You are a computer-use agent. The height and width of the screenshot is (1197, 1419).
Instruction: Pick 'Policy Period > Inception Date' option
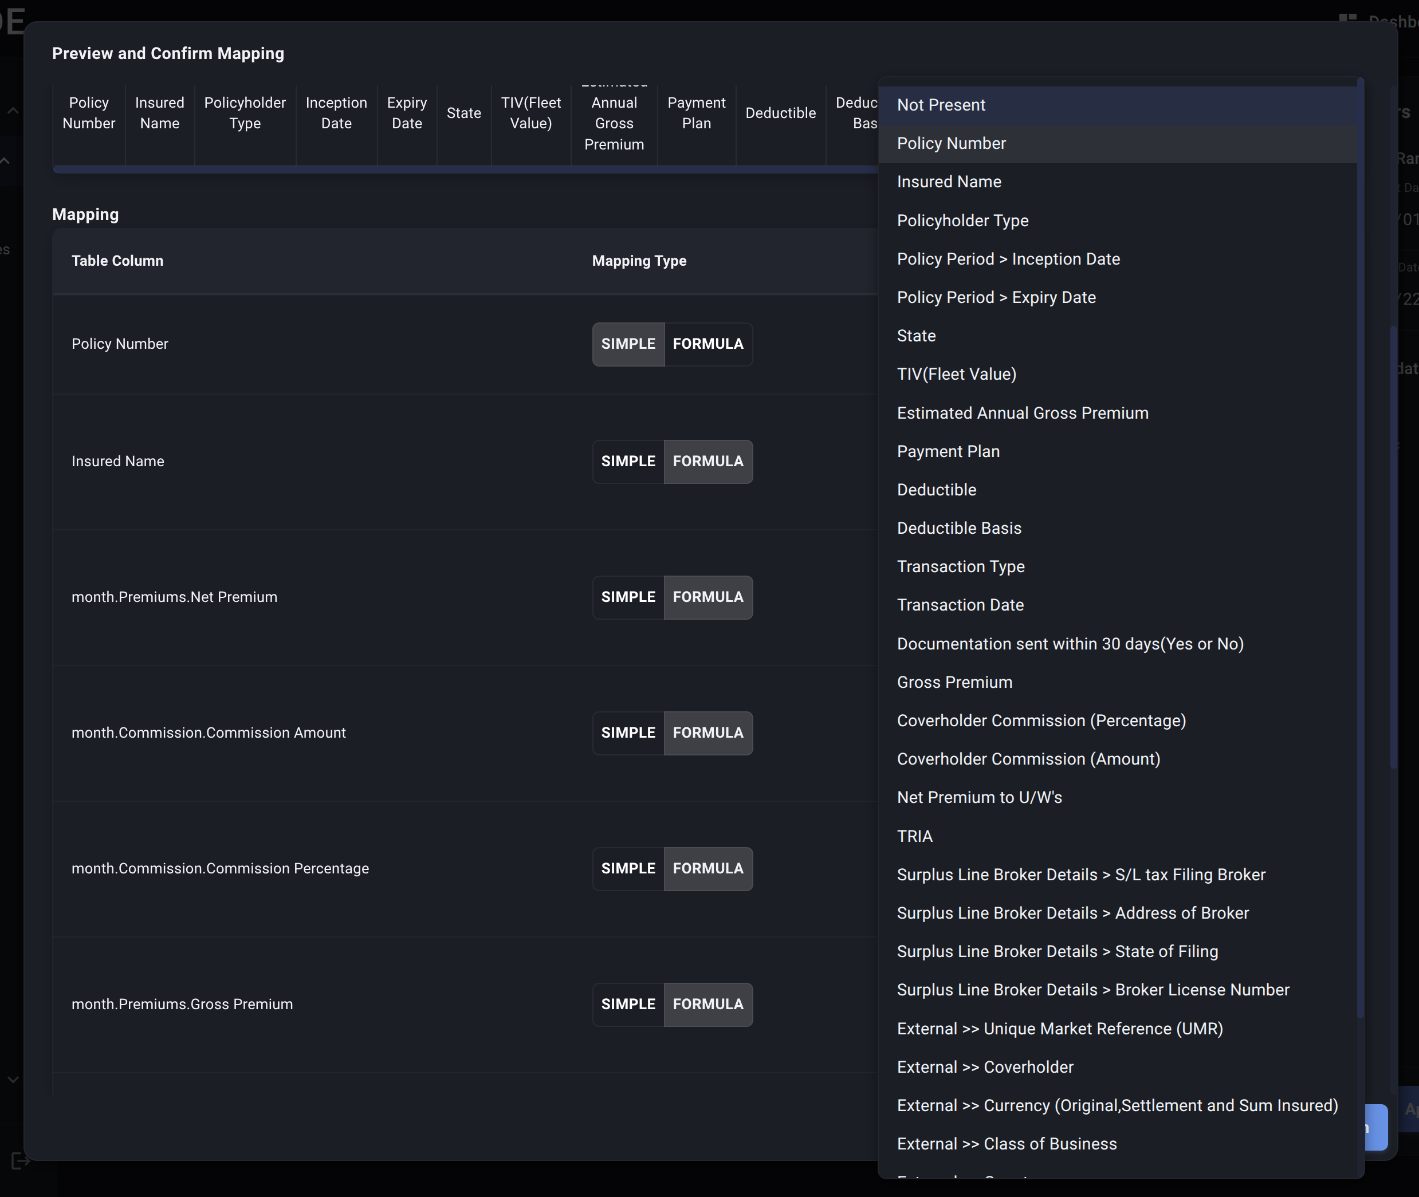point(1008,259)
